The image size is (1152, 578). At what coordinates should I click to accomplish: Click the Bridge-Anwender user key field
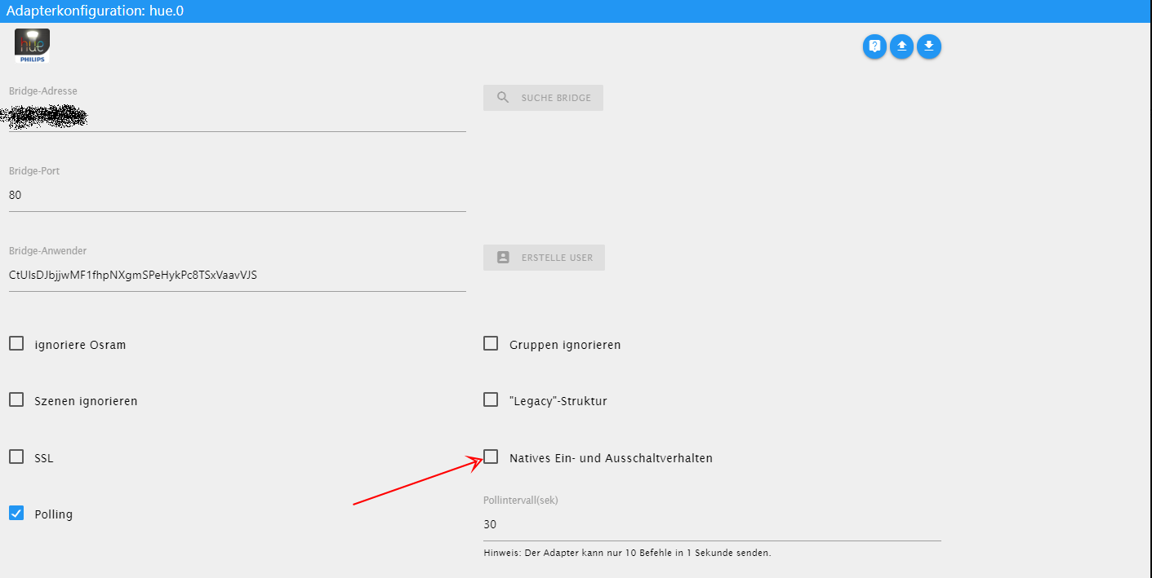[238, 276]
